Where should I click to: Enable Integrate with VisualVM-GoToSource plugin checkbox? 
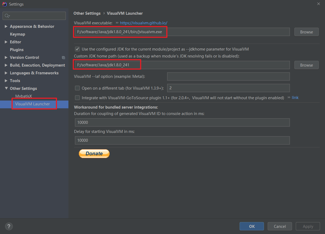[x=77, y=98]
